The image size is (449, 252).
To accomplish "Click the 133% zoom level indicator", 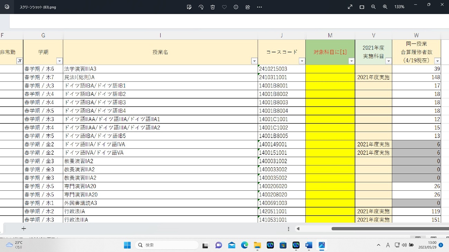I will coord(399,7).
